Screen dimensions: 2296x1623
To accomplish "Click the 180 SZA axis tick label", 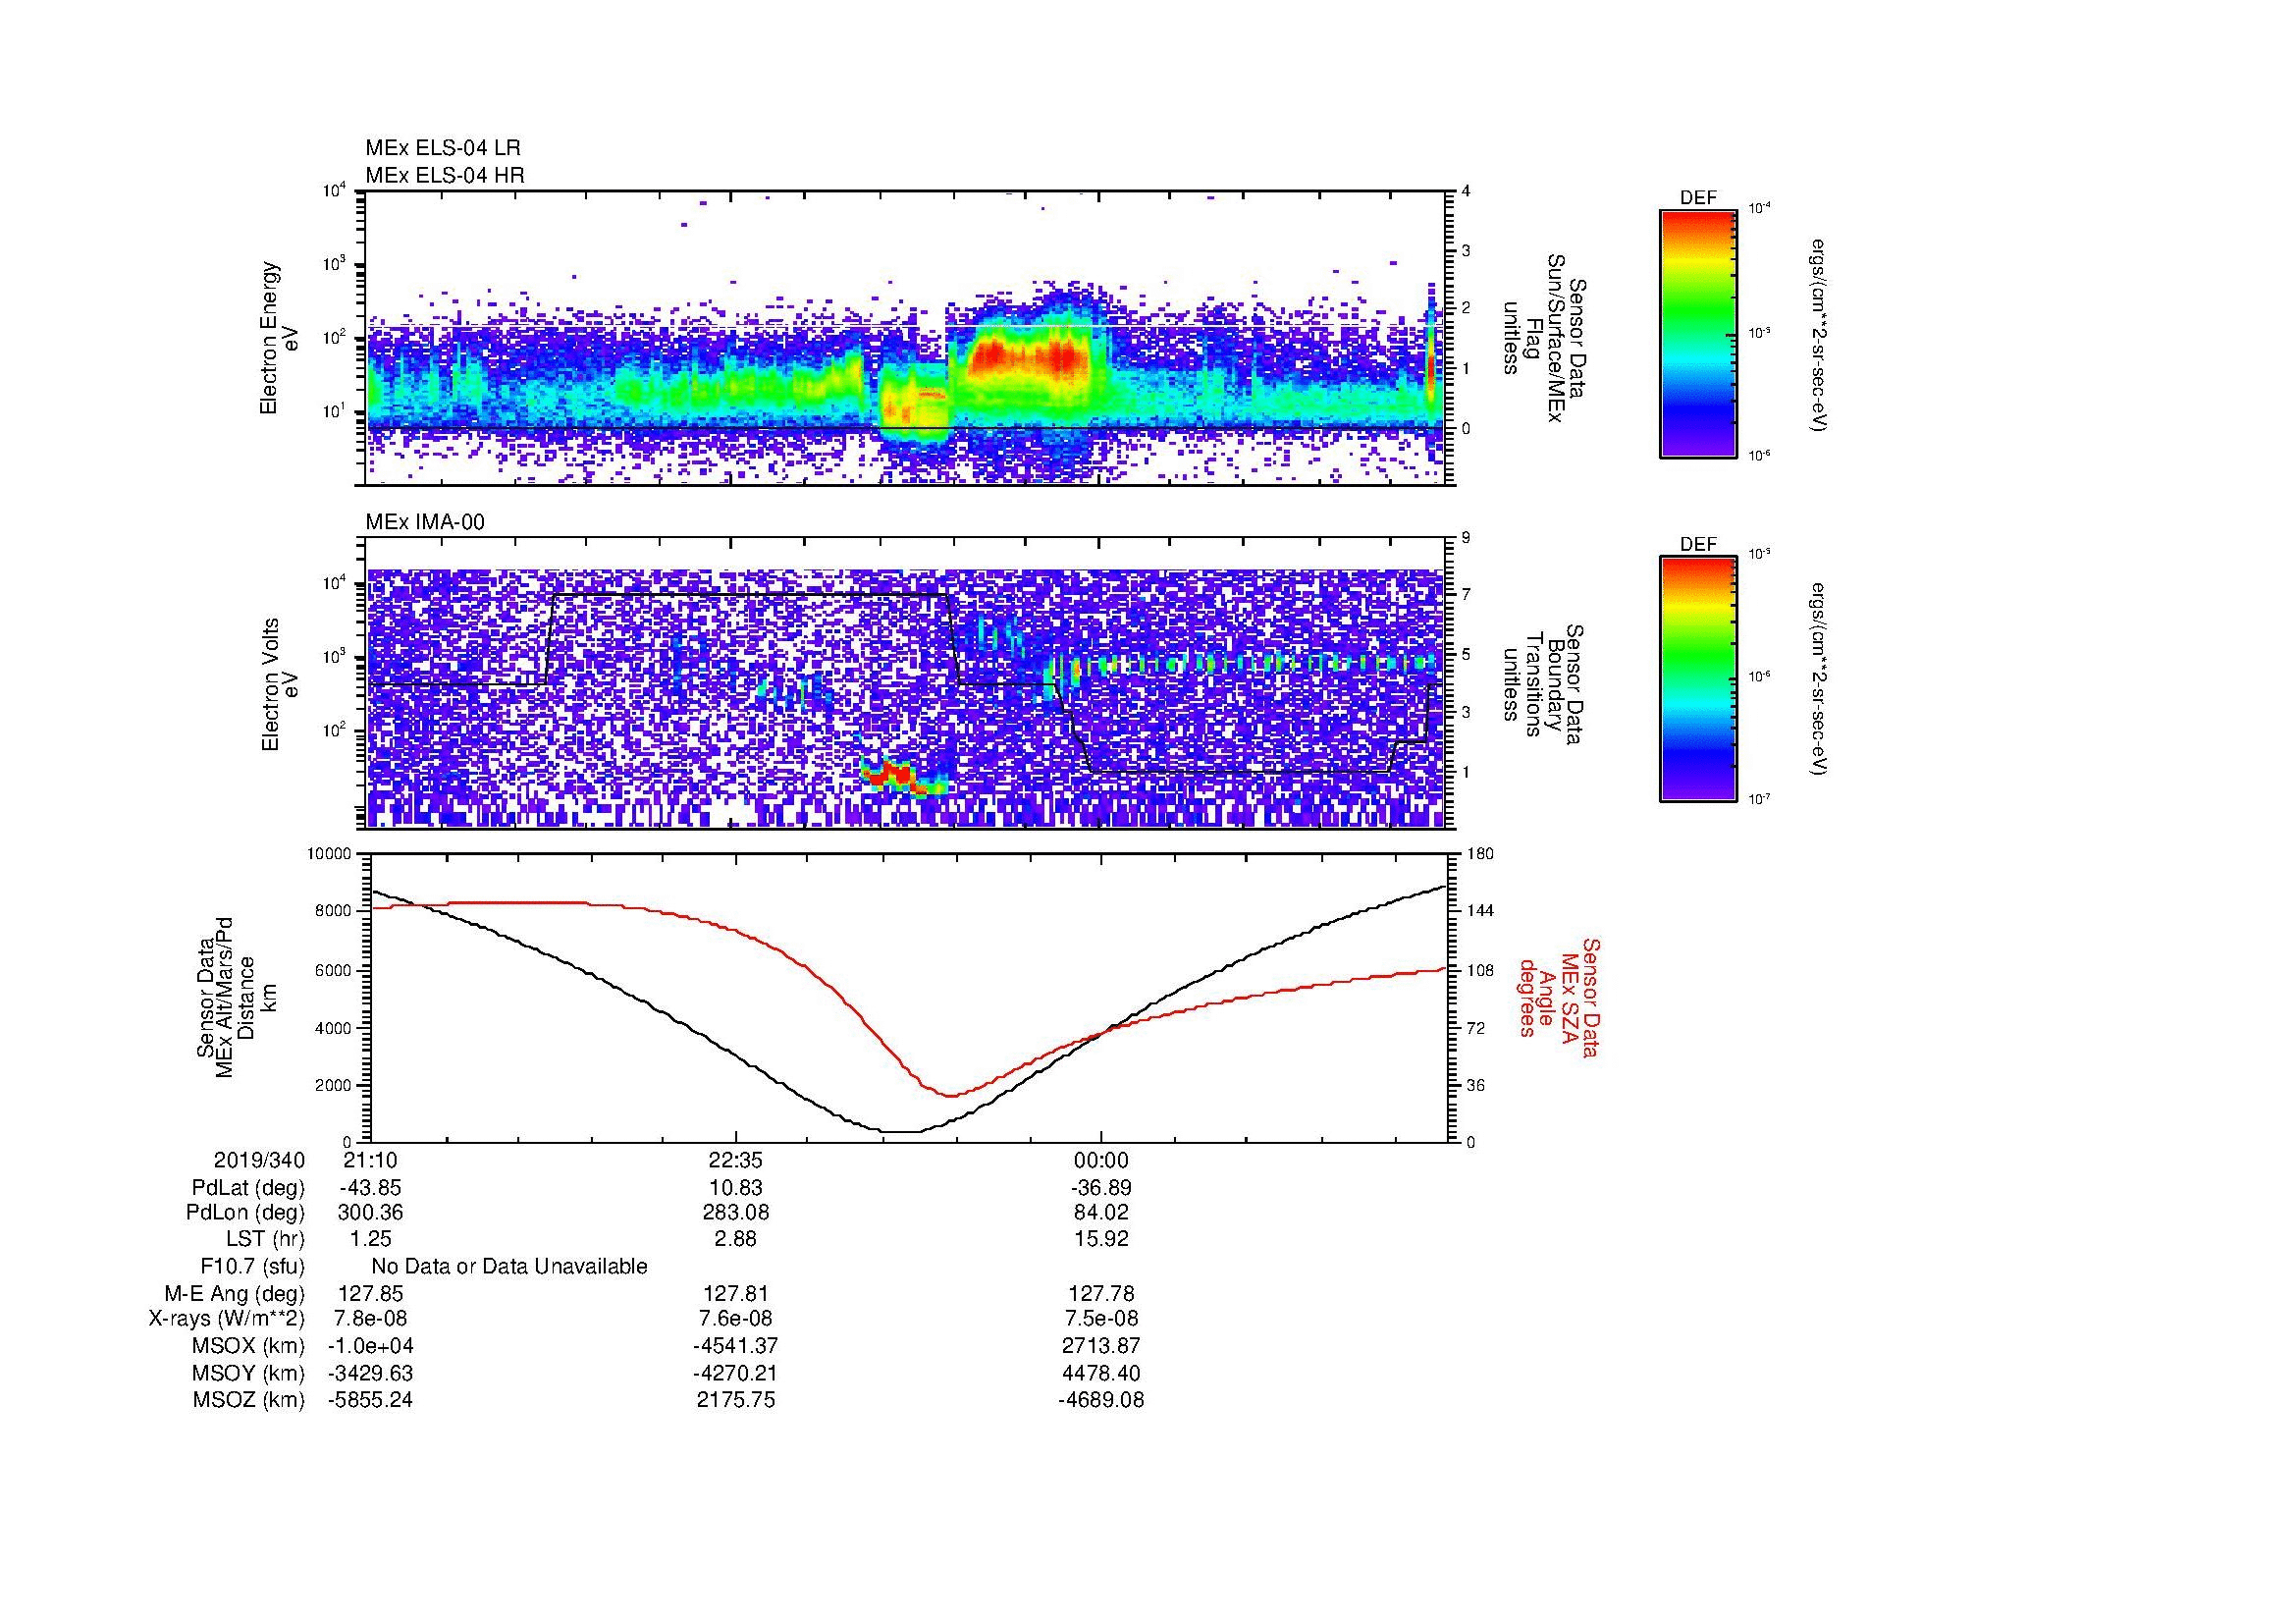I will 1481,854.
